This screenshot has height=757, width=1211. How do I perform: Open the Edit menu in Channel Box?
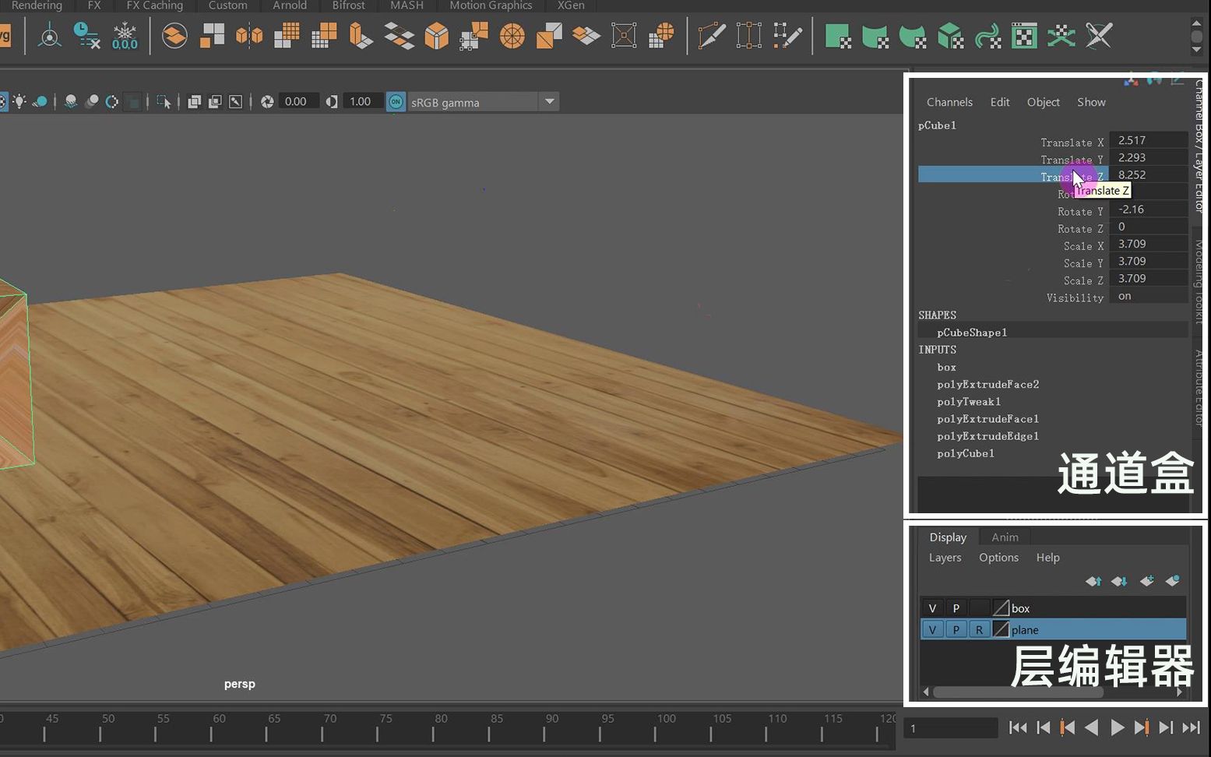pos(1000,102)
